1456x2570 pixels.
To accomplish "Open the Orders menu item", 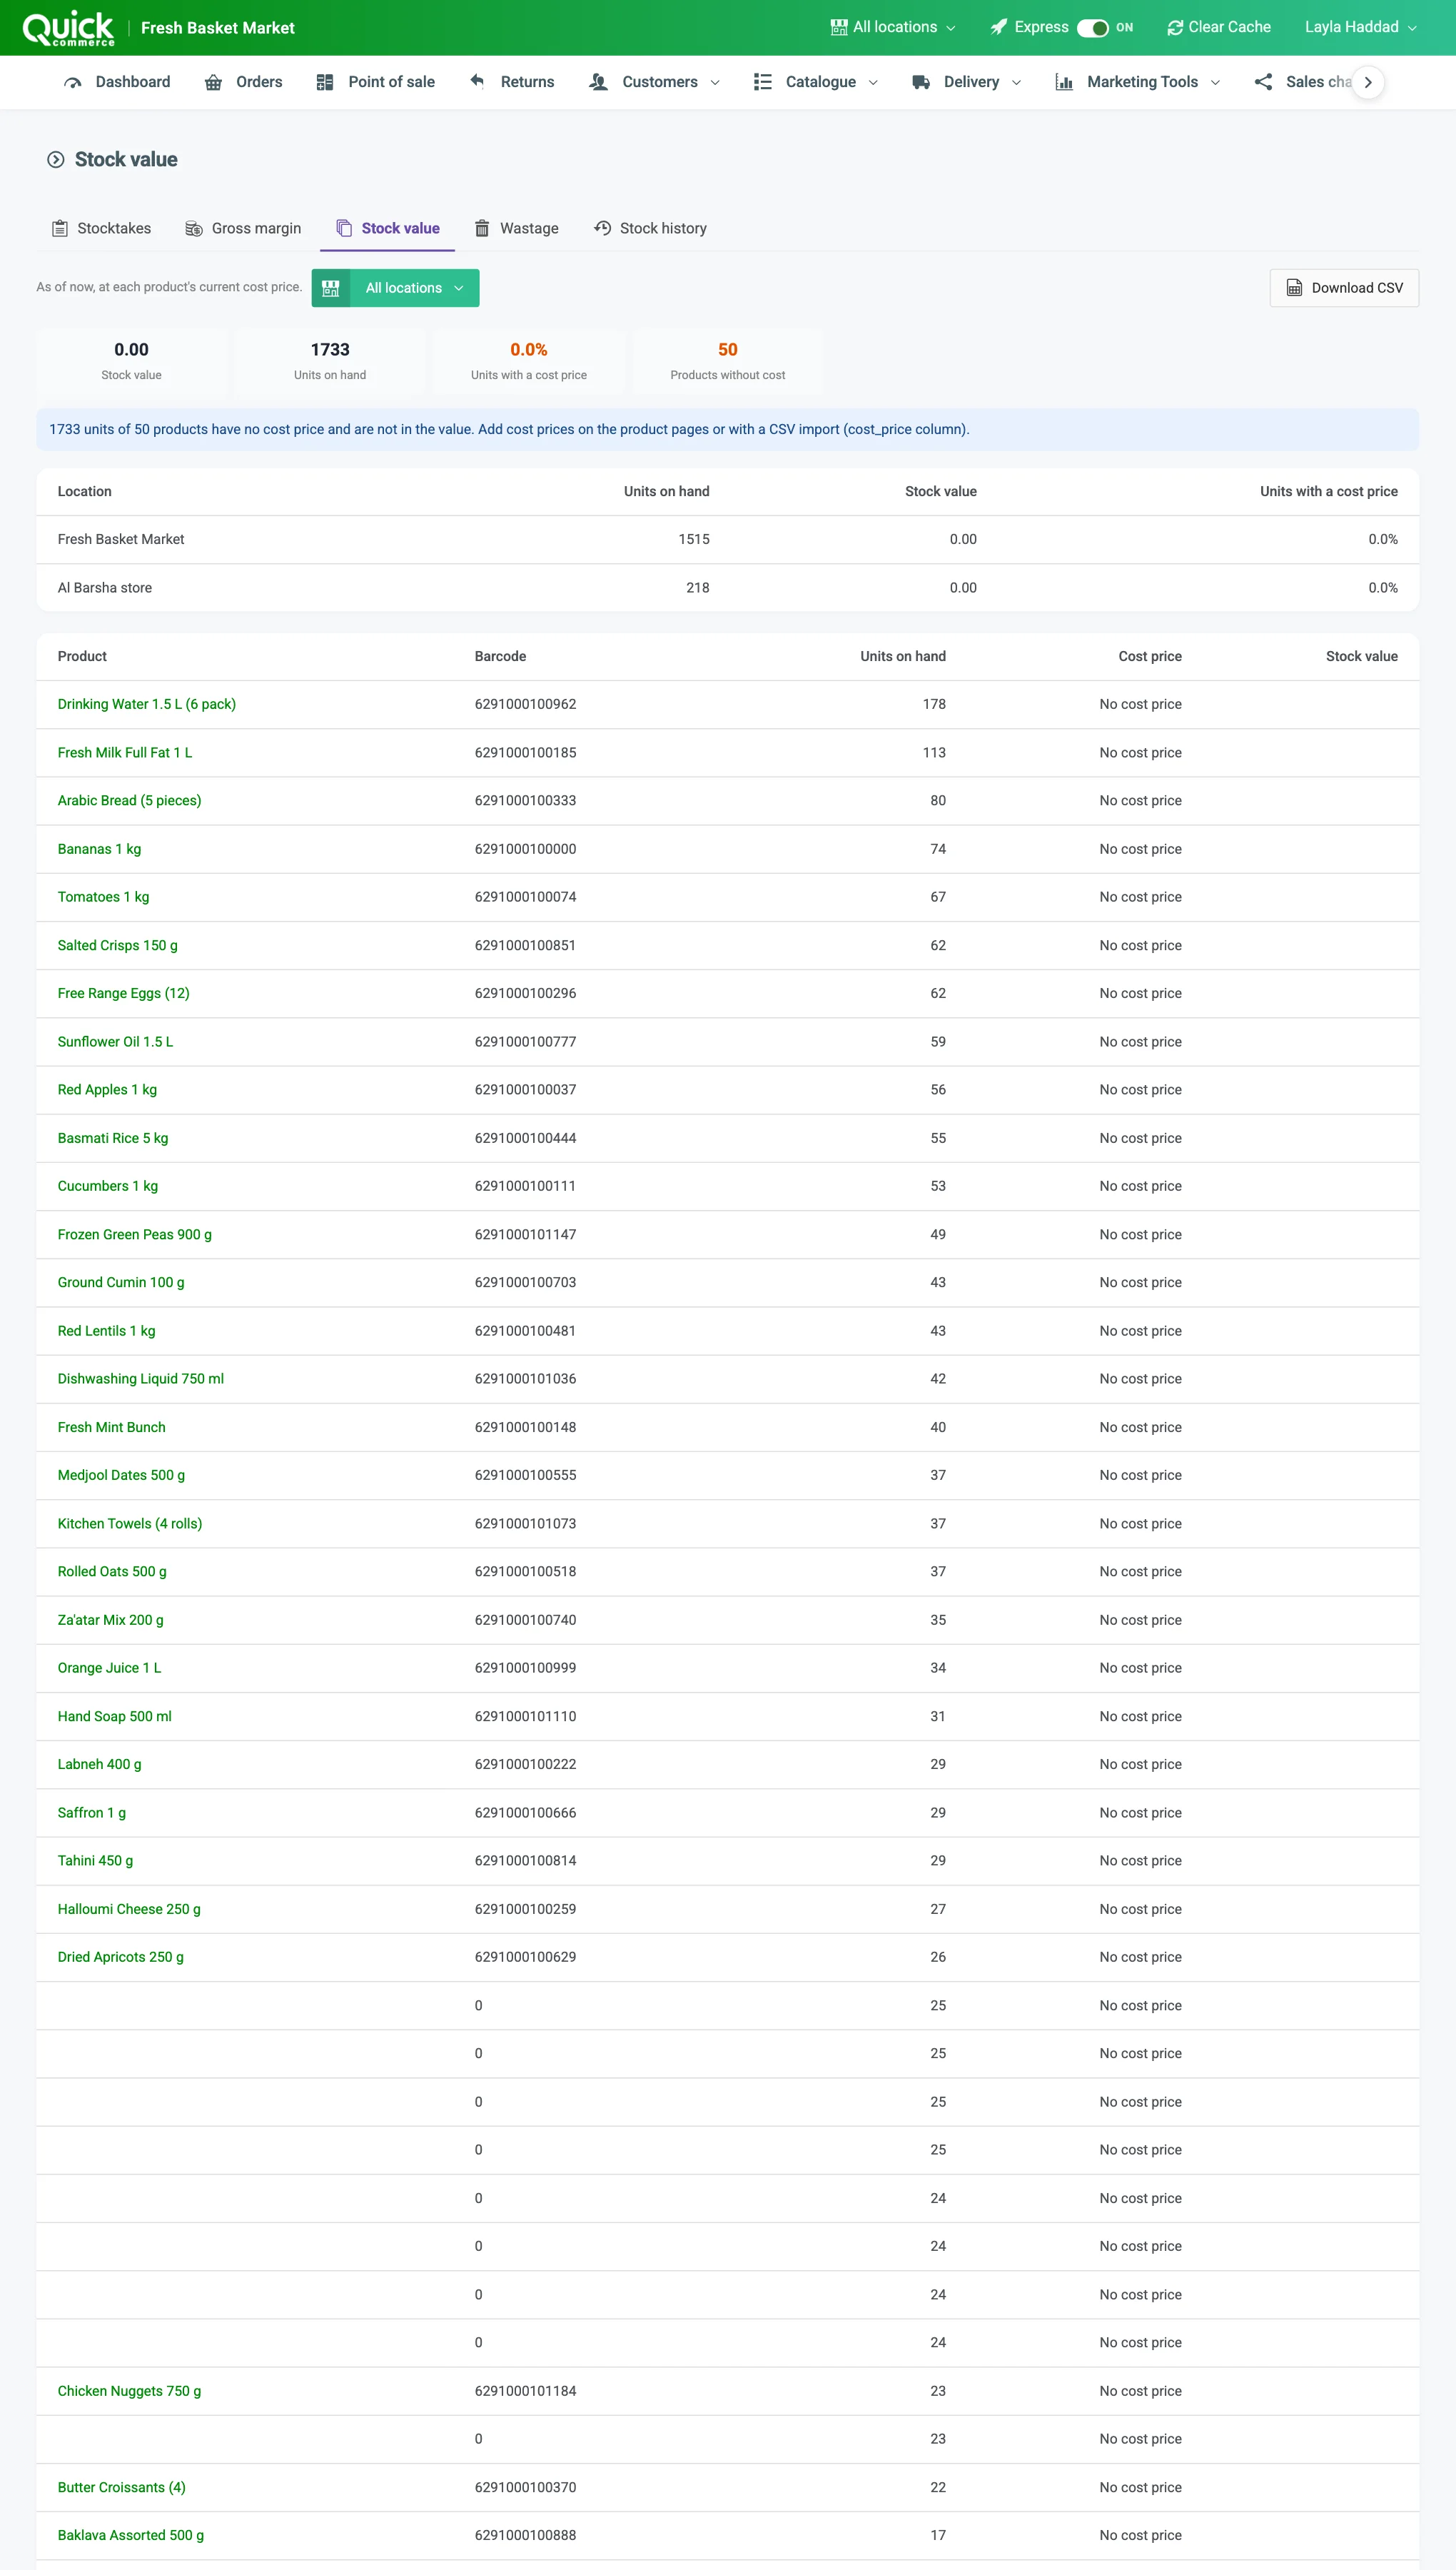I will click(x=243, y=82).
